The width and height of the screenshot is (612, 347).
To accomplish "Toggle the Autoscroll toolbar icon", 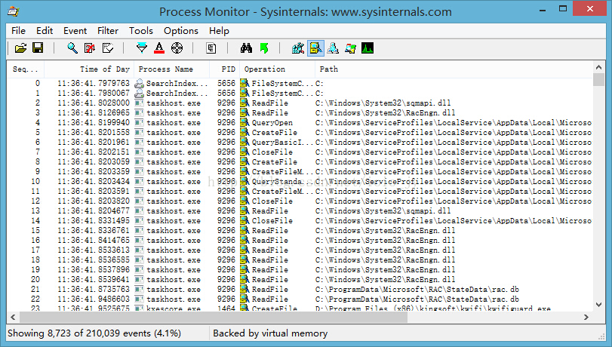I will pyautogui.click(x=90, y=48).
